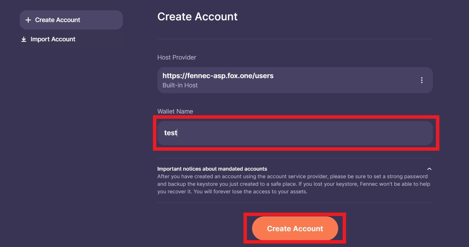469x247 pixels.
Task: Click the plus icon beside Create Account
Action: (28, 20)
